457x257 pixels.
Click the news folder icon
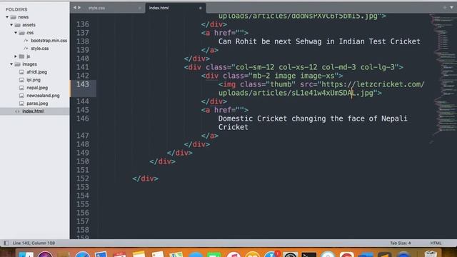(x=14, y=17)
